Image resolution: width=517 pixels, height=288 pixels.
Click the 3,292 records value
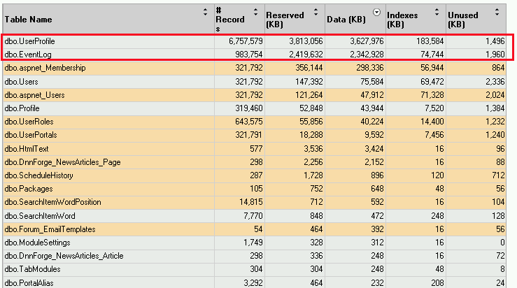[253, 282]
